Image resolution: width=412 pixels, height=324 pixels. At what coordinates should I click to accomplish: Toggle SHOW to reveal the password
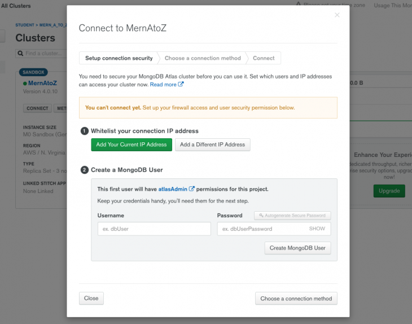(x=317, y=229)
